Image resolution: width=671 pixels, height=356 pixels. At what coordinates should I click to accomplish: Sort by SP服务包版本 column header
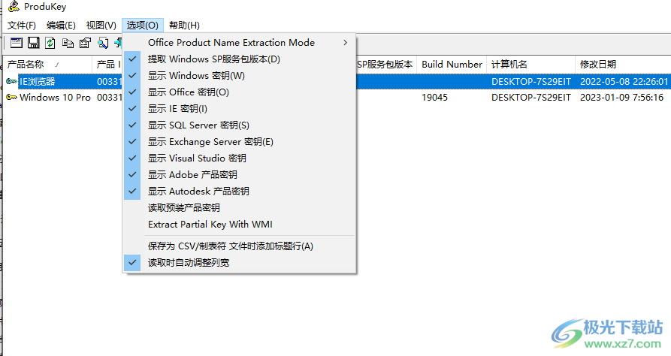point(385,64)
